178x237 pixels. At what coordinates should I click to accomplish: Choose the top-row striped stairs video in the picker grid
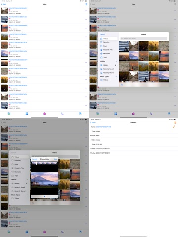coord(124,46)
